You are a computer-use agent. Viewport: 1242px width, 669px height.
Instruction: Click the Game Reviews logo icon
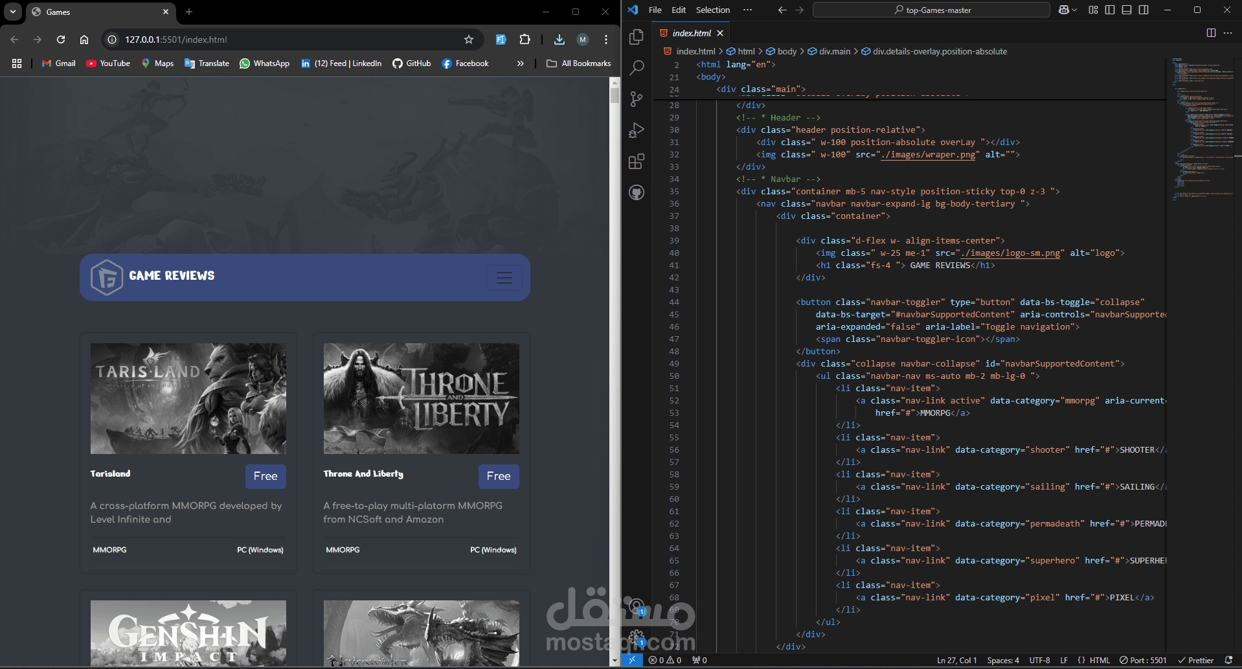pos(107,277)
